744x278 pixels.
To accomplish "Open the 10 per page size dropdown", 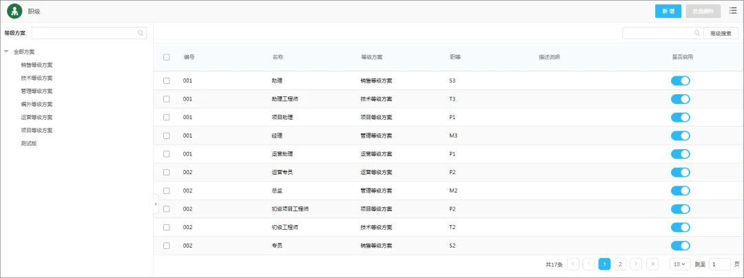I will 680,264.
